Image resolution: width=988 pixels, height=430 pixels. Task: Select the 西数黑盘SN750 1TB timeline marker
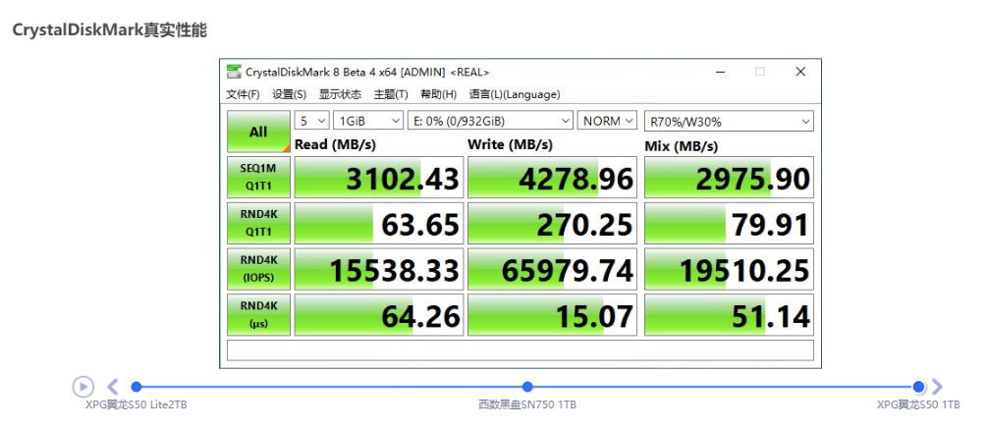click(x=527, y=387)
